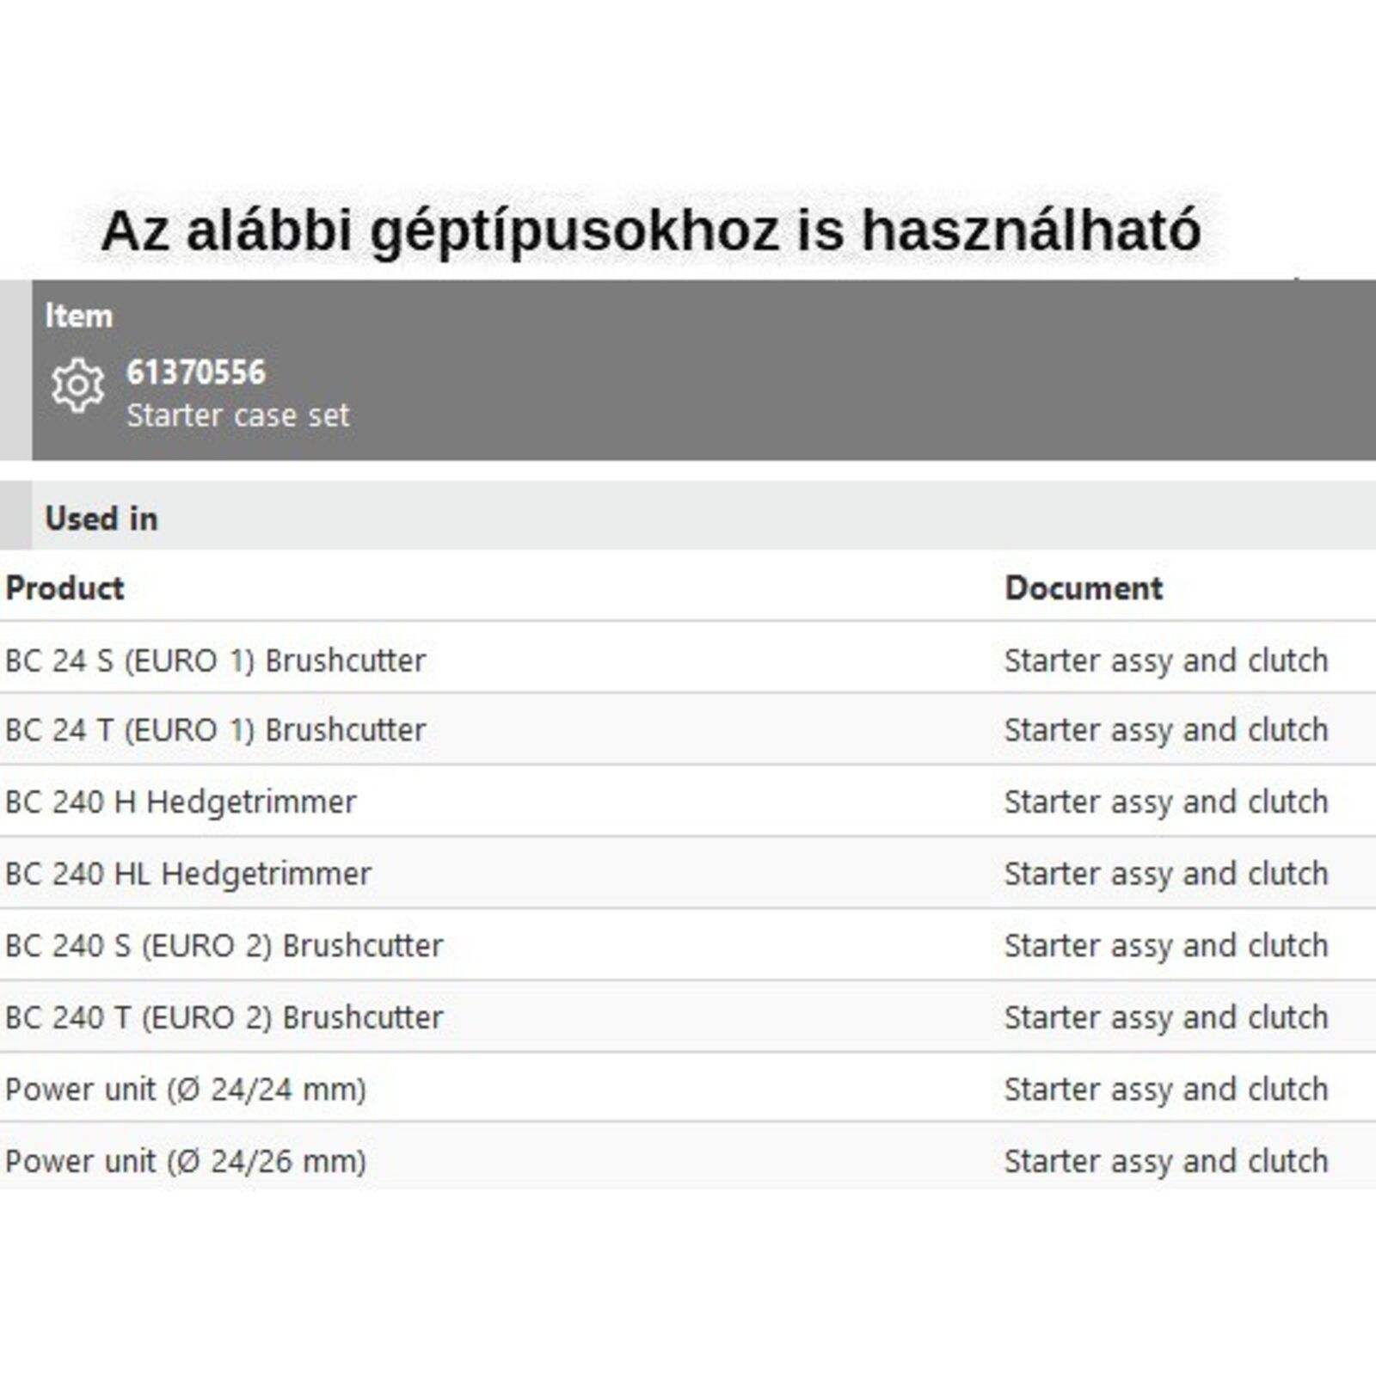Click item number 61370556
The image size is (1376, 1376).
(x=196, y=372)
